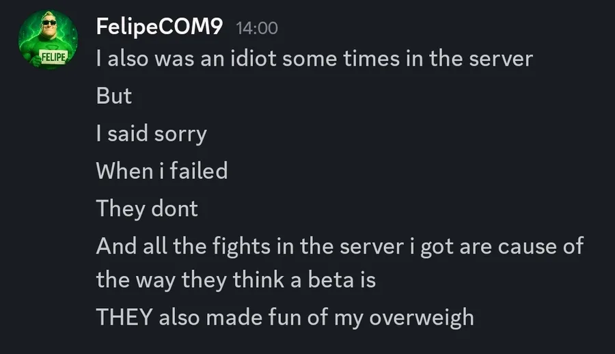Click the word 'overweigh' in last message
The width and height of the screenshot is (615, 354).
pyautogui.click(x=422, y=318)
